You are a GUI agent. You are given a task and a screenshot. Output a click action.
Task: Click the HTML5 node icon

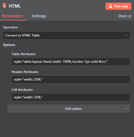point(4,6)
